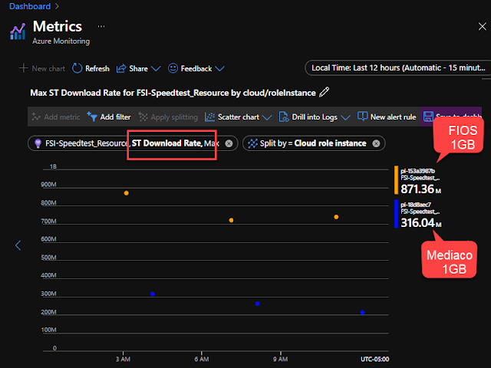This screenshot has width=491, height=368.
Task: Edit chart title with pencil icon
Action: click(x=324, y=92)
